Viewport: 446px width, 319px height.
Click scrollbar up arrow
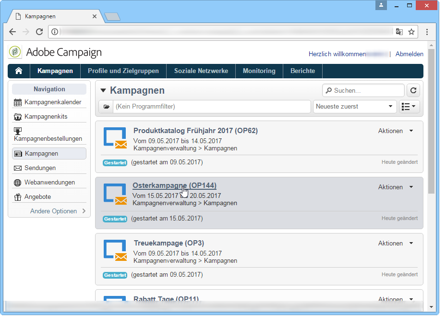(x=431, y=45)
